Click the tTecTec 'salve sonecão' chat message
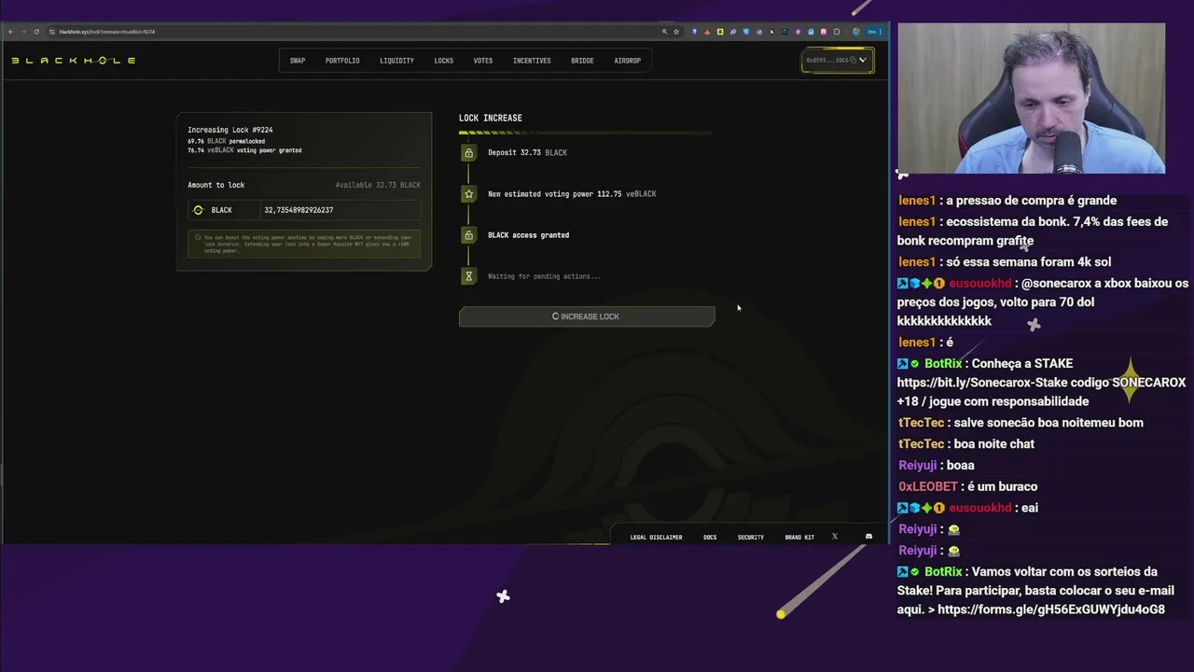This screenshot has height=672, width=1194. point(1048,423)
